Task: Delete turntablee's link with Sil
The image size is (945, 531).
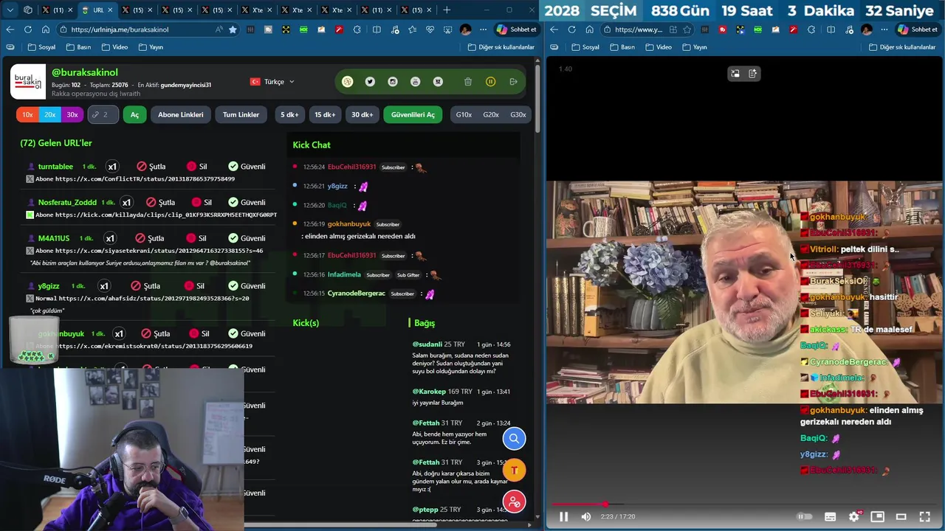Action: click(196, 167)
